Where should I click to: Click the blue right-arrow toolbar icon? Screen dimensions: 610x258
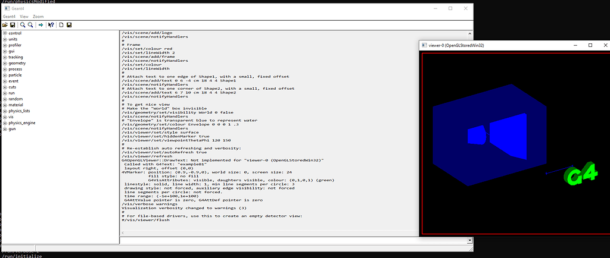41,25
